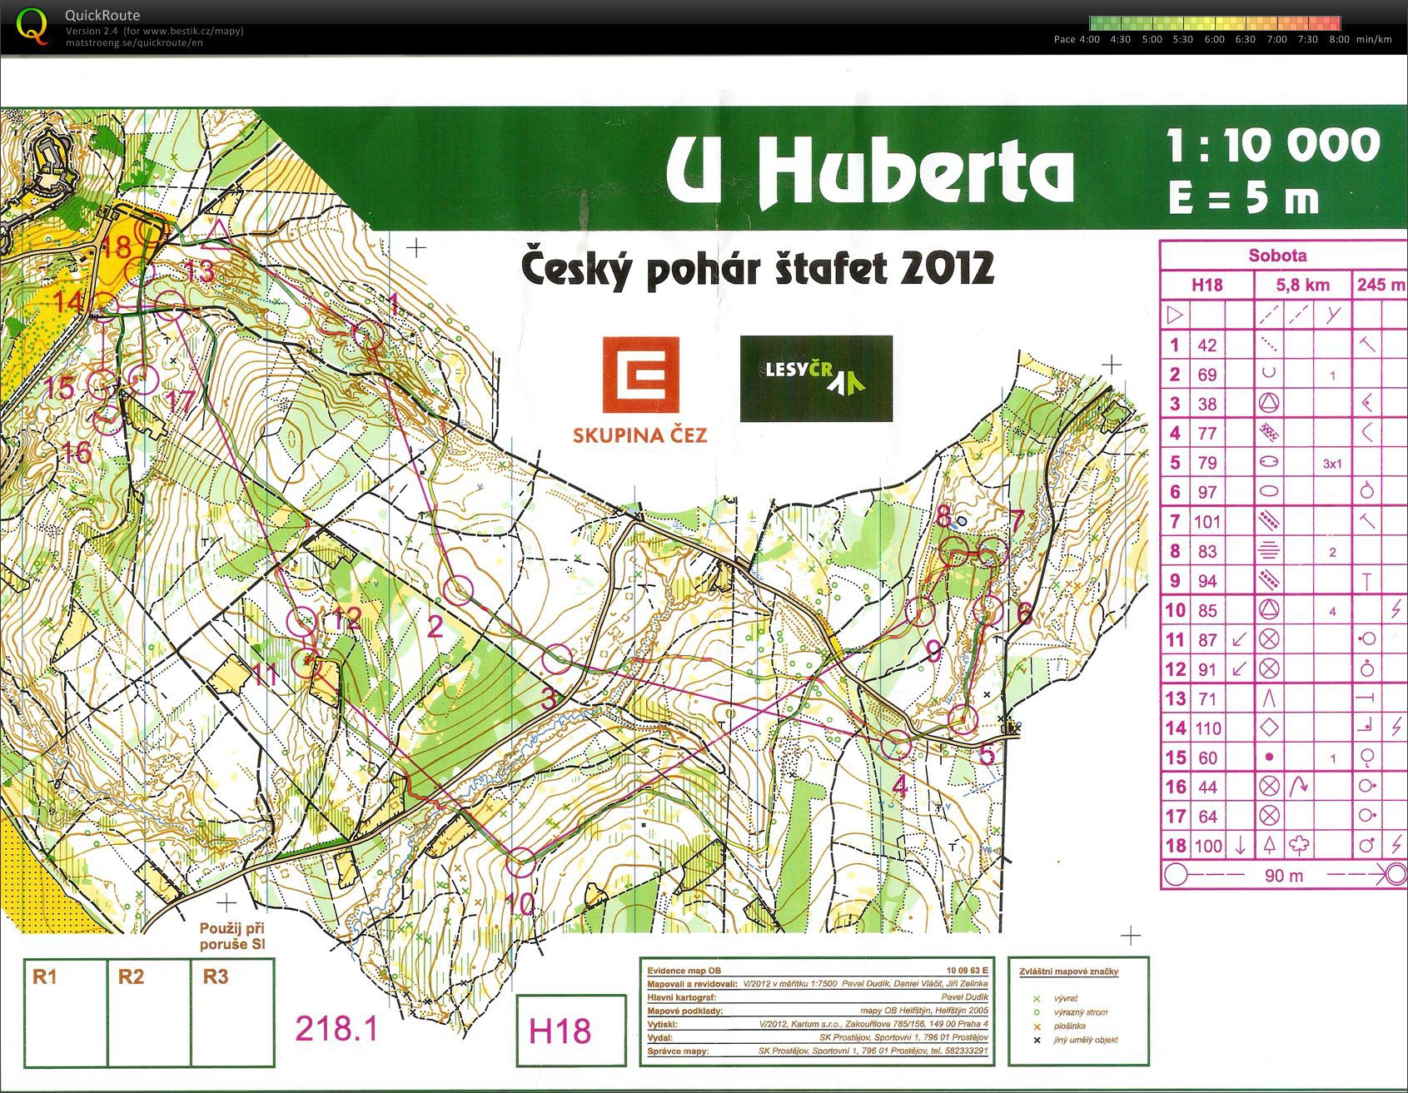Select control circle 3 on the map

(x=557, y=658)
